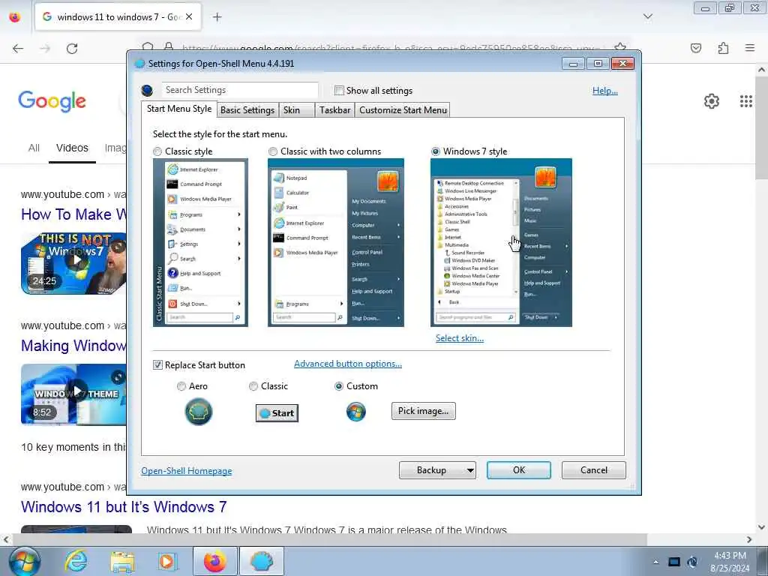Click the display tray icon in the taskbar
Screen dimensions: 768x576
[x=674, y=562]
